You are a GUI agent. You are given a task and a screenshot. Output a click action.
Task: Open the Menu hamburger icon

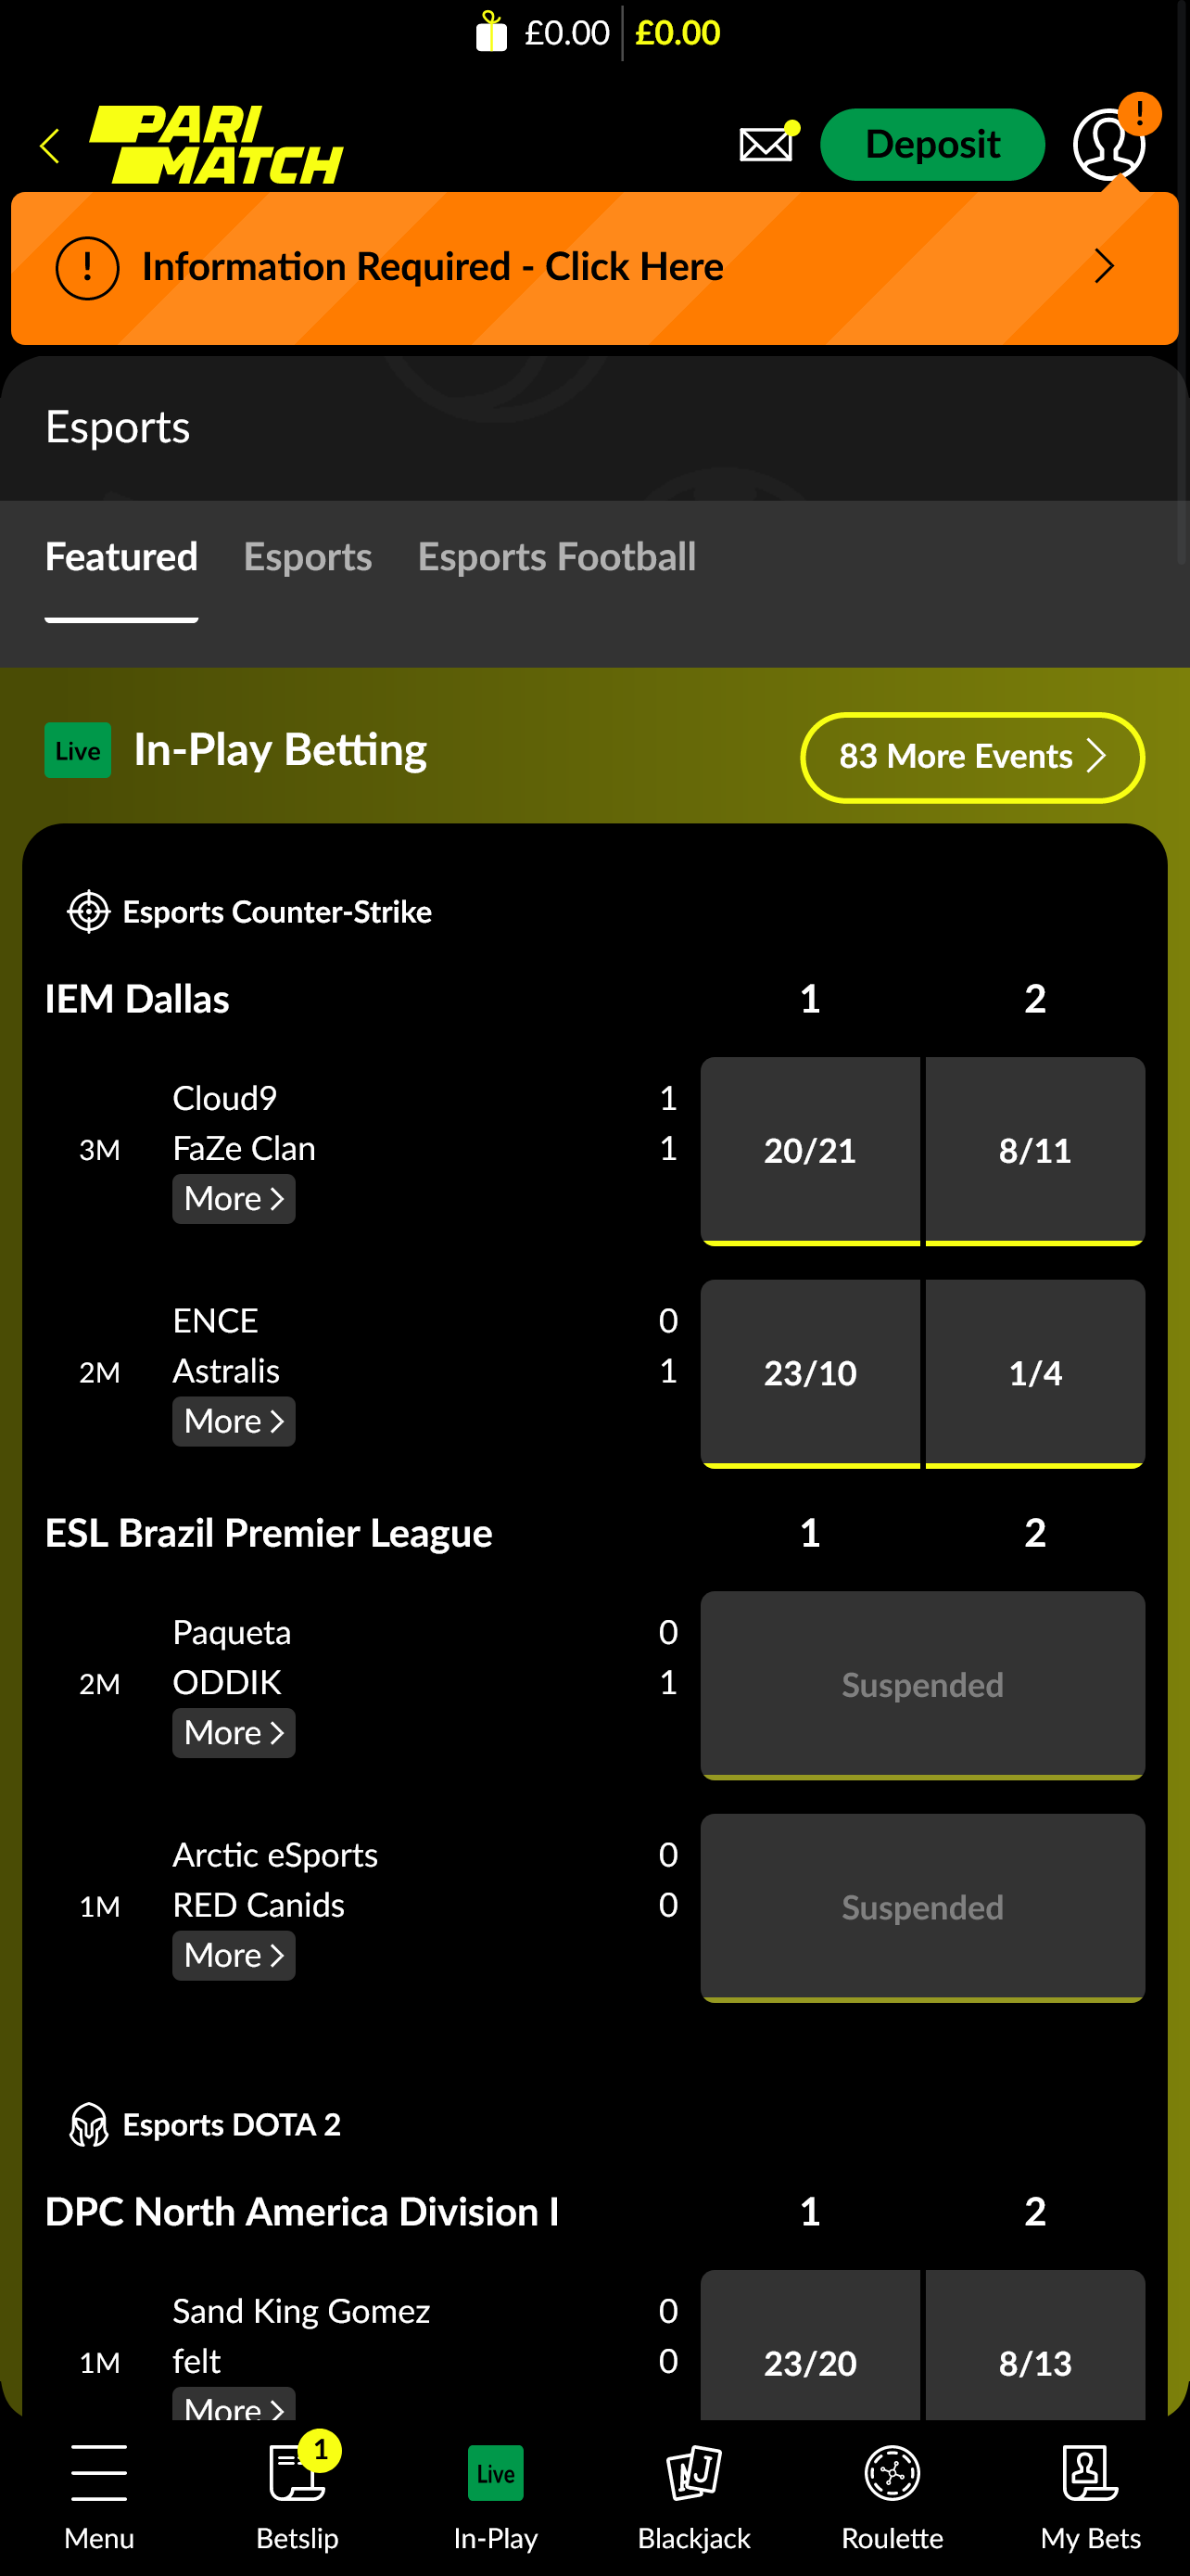[99, 2472]
